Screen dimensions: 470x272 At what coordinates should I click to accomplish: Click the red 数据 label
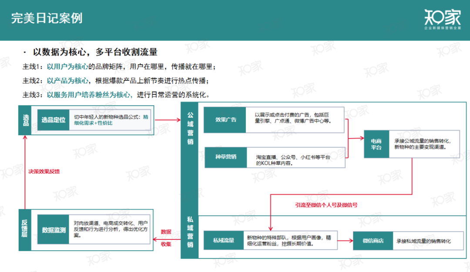pos(166,232)
